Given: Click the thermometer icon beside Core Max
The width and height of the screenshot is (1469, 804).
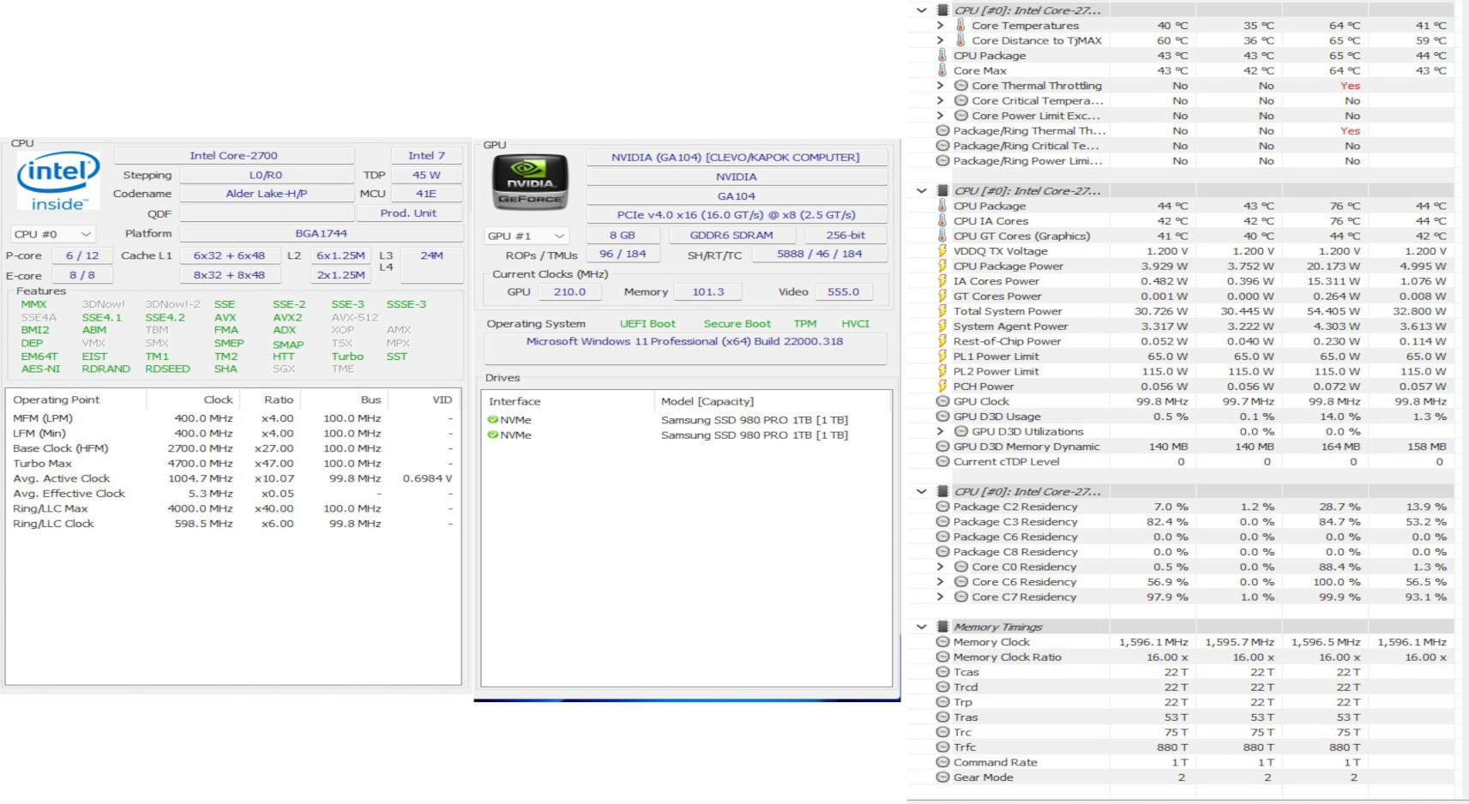Looking at the screenshot, I should coord(942,70).
